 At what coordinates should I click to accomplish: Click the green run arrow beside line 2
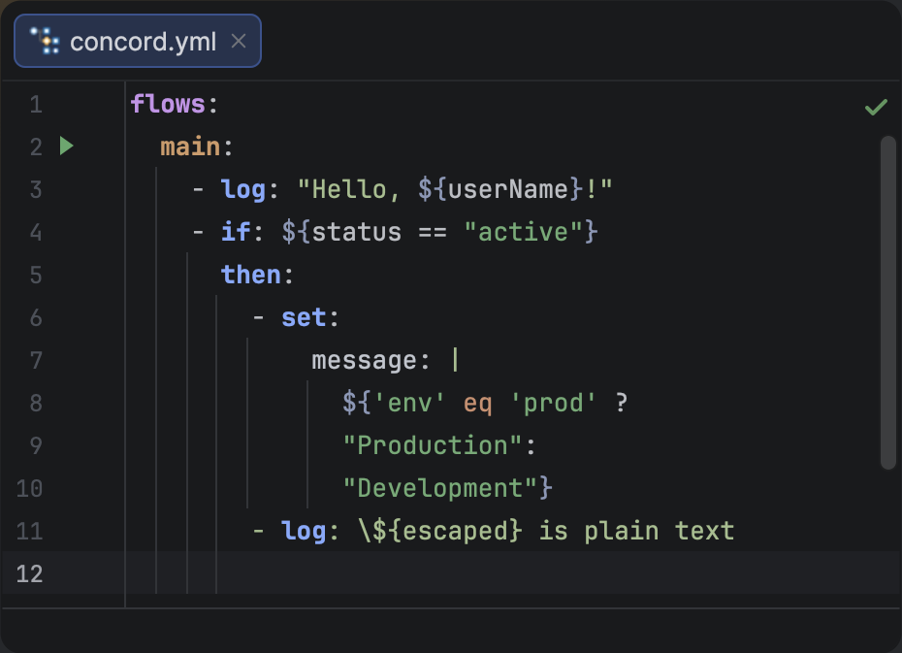coord(66,147)
